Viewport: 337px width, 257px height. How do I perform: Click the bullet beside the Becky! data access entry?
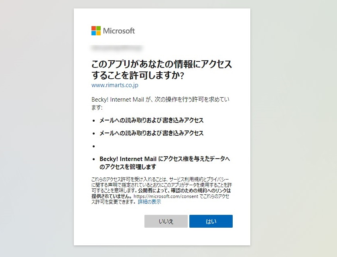click(94, 158)
